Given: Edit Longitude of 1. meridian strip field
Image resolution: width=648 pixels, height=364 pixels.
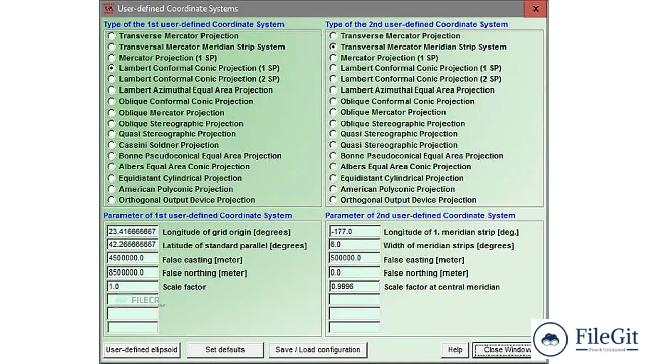Looking at the screenshot, I should click(x=354, y=231).
